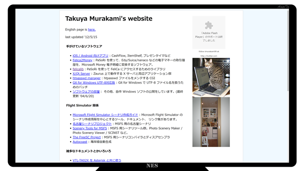Click the cat on laptop photo

pos(211,77)
